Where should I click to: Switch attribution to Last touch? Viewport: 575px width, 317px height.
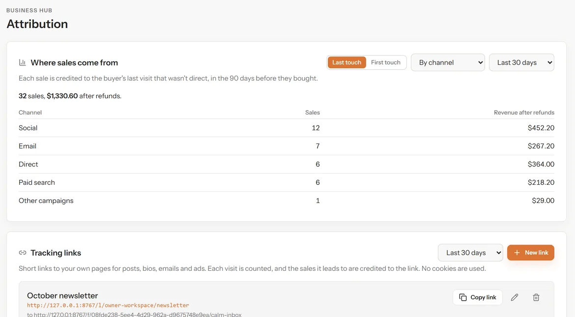tap(346, 62)
